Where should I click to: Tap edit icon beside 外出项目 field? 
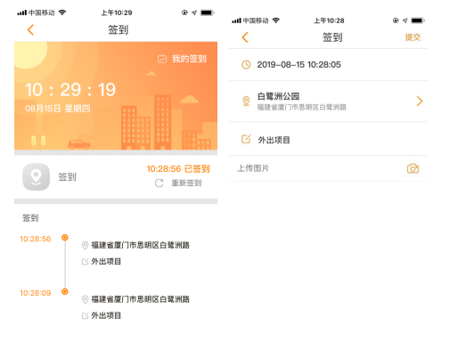coord(246,139)
